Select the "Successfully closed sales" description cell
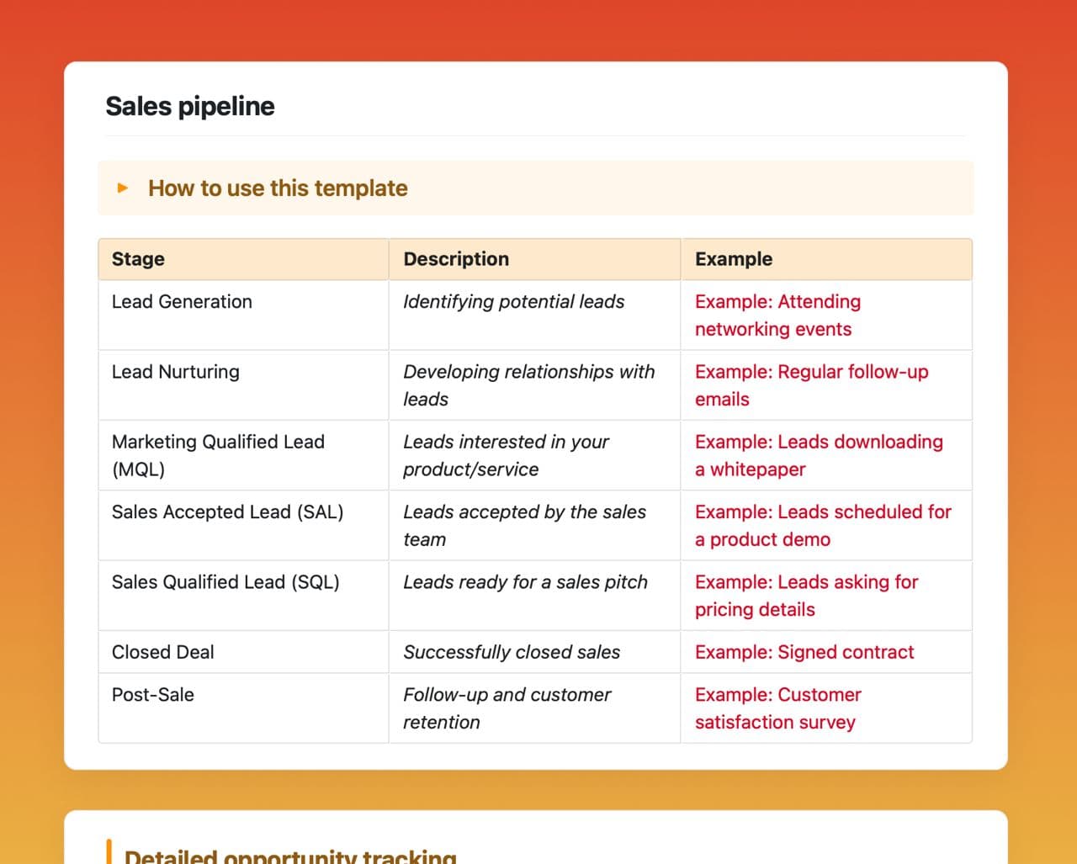Image resolution: width=1077 pixels, height=864 pixels. 512,652
